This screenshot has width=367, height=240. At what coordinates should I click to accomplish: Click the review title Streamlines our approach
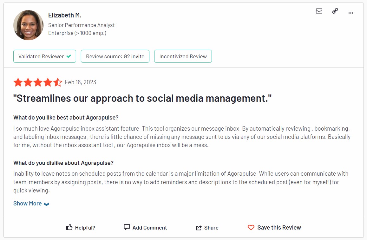142,98
